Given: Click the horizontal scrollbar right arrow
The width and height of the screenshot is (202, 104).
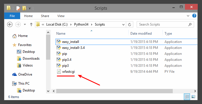Looking at the screenshot, I should click(x=195, y=91).
